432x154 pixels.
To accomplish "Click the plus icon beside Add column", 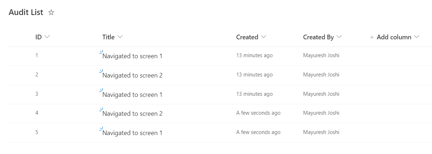I will point(372,37).
